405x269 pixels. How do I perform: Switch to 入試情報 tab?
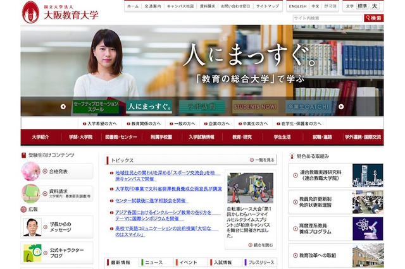225,262
